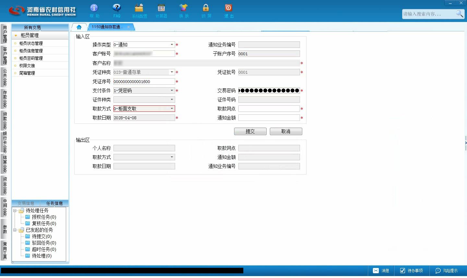Open the 支付条件 dropdown

[172, 91]
